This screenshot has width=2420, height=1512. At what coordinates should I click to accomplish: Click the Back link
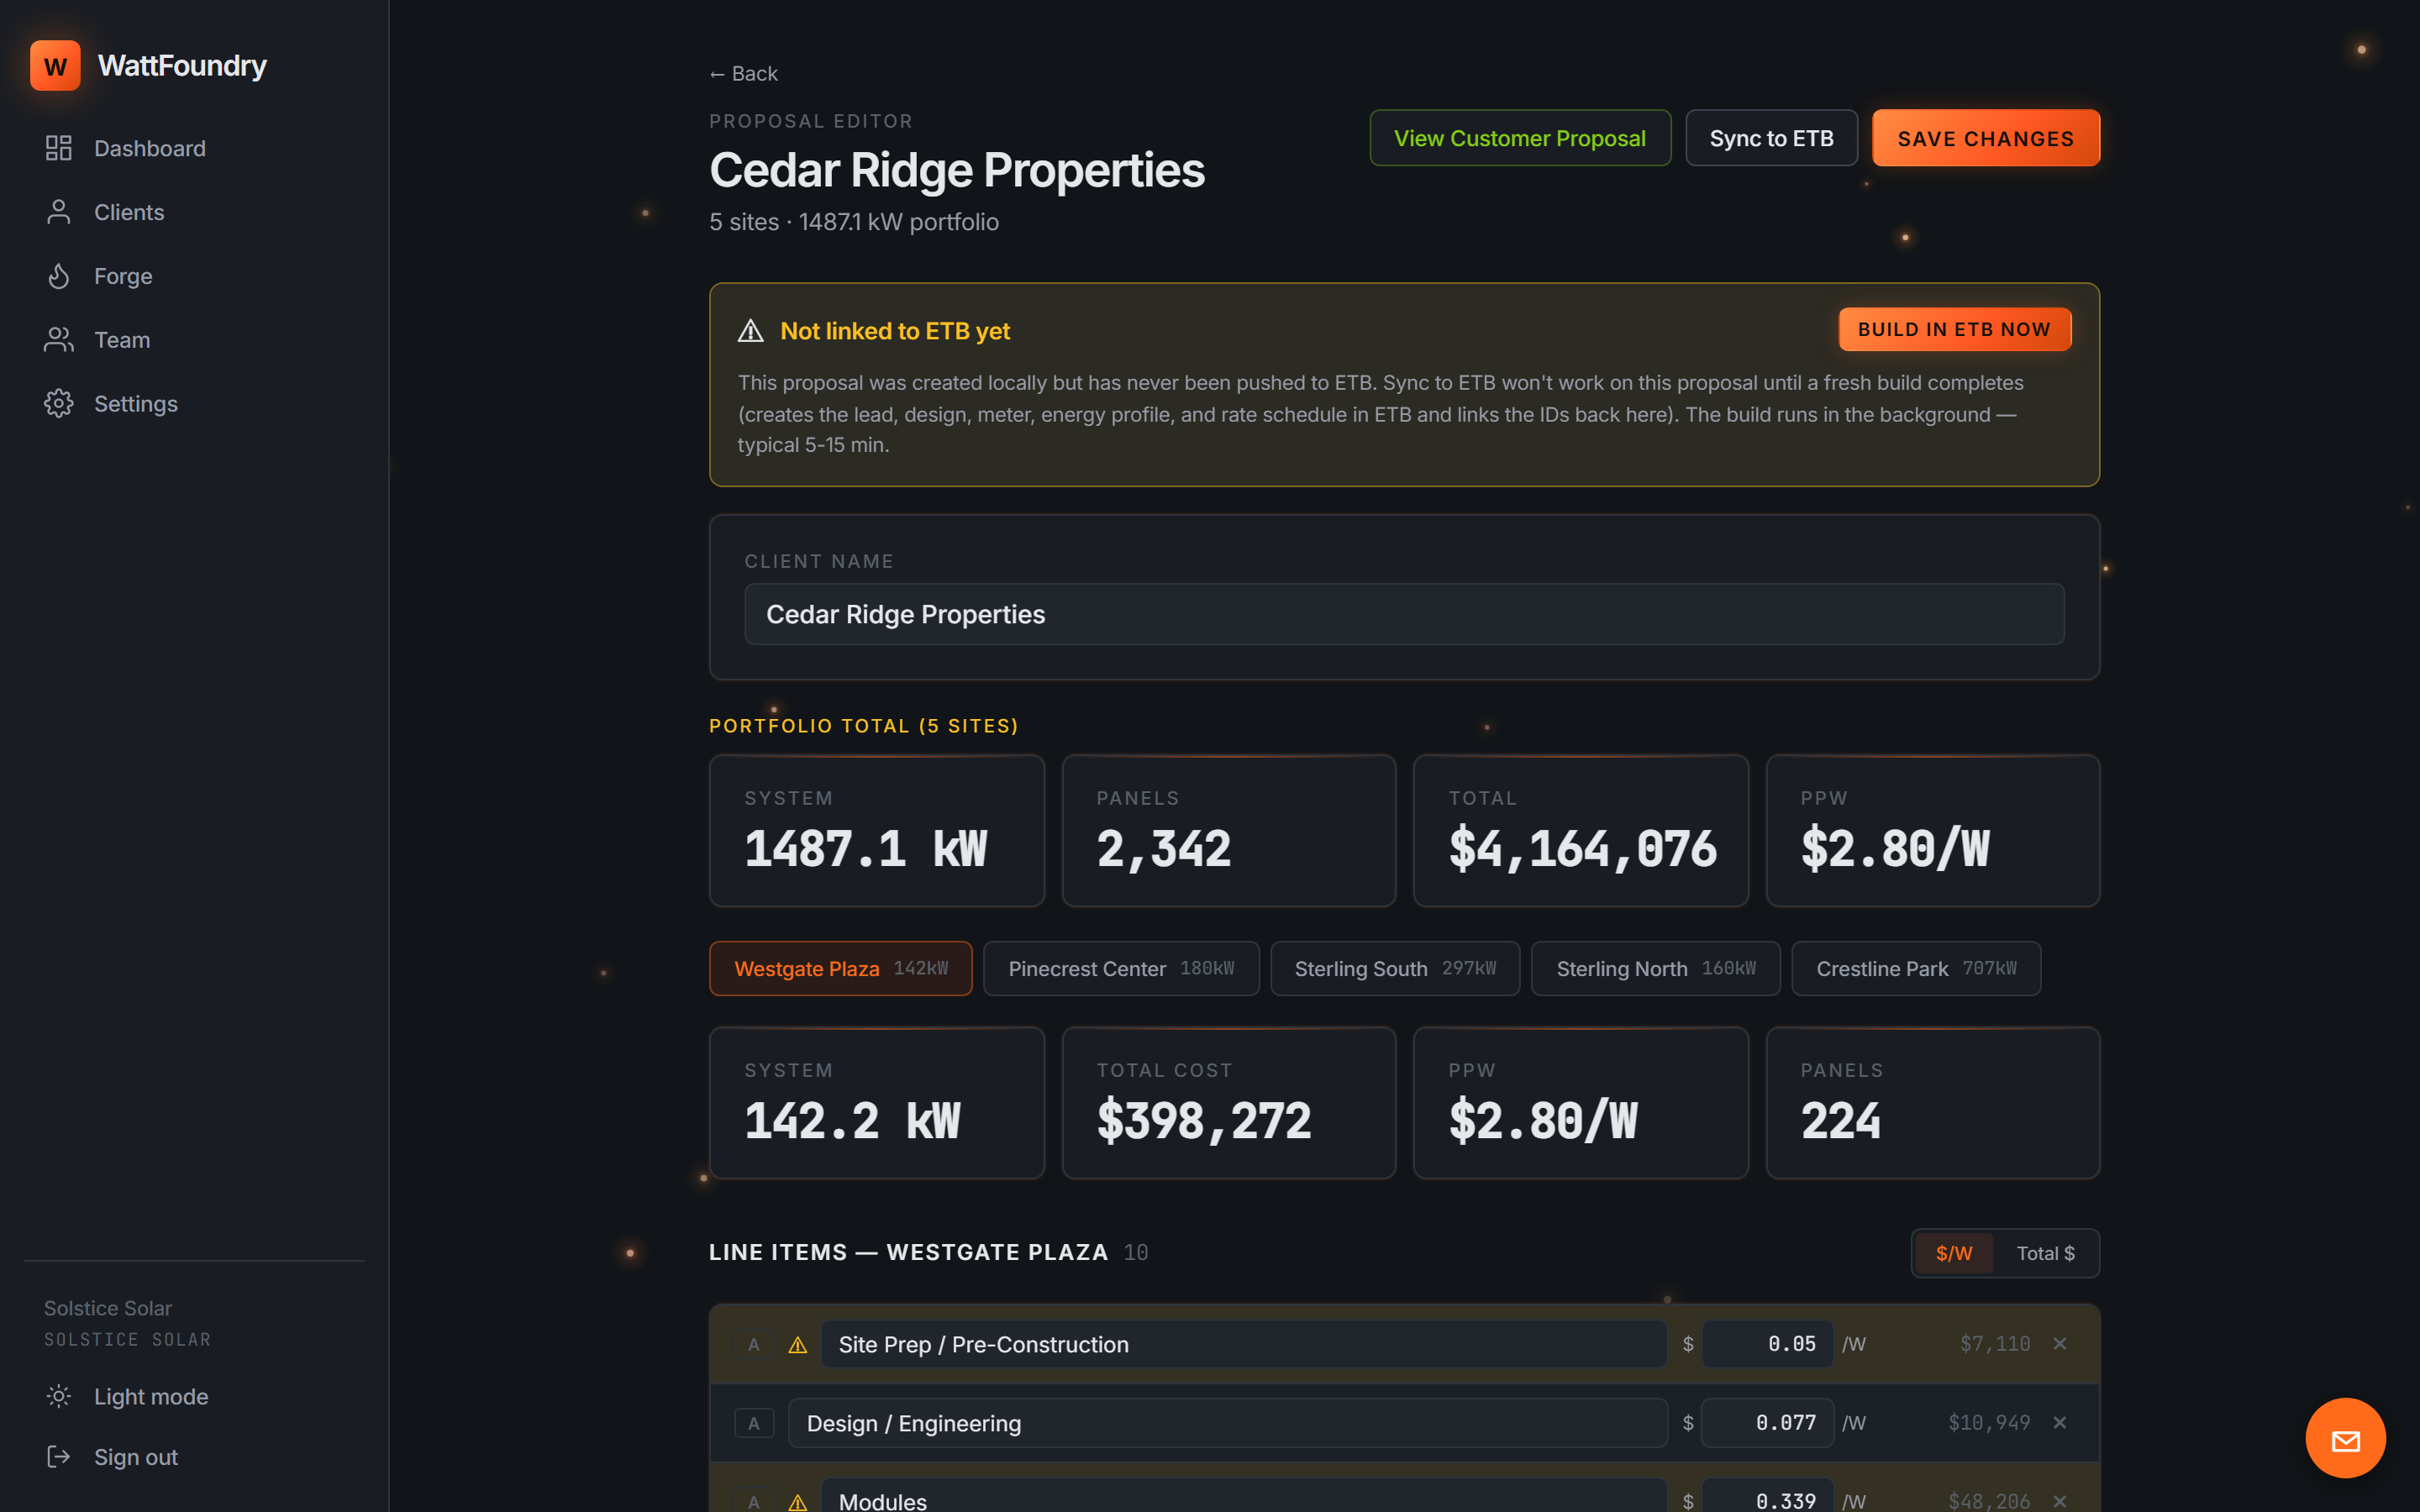(743, 74)
